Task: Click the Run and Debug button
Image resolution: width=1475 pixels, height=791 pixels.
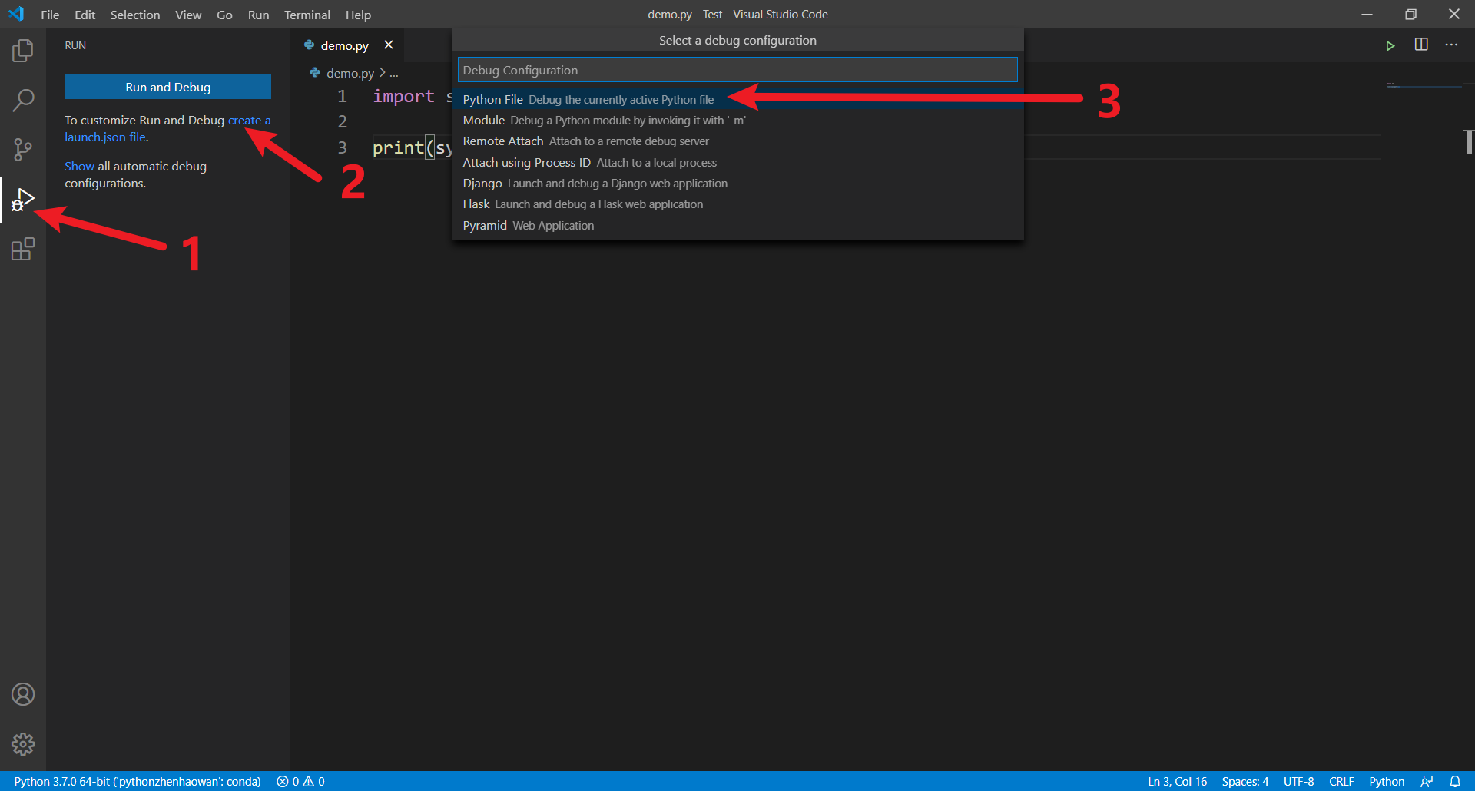Action: pos(167,87)
